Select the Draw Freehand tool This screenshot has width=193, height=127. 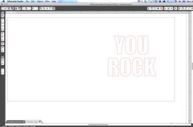[2, 40]
